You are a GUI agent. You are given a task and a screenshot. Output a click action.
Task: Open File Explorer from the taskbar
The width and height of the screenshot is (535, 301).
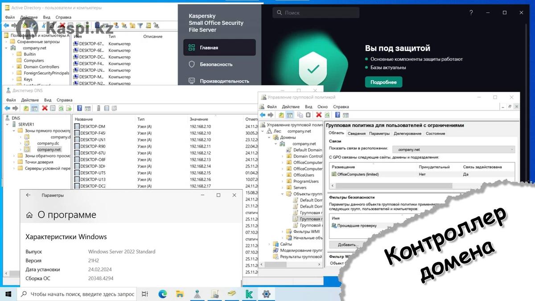[x=180, y=294]
